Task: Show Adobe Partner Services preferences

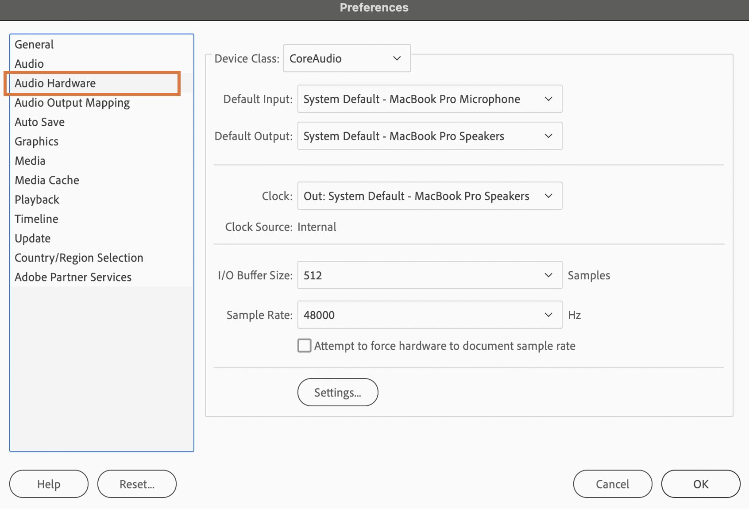Action: coord(73,277)
